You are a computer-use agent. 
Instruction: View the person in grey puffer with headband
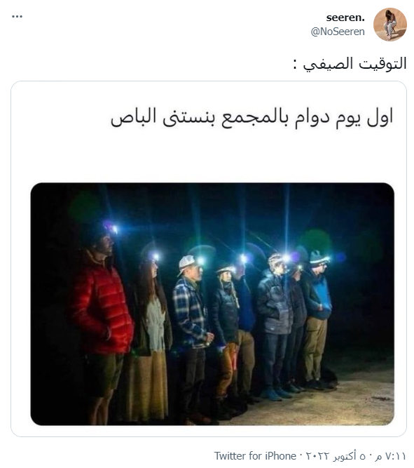[x=275, y=326]
